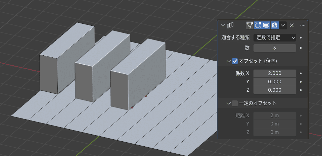This screenshot has width=322, height=156.
Task: Collapse オフセット (倍率) subpanel
Action: 229,61
